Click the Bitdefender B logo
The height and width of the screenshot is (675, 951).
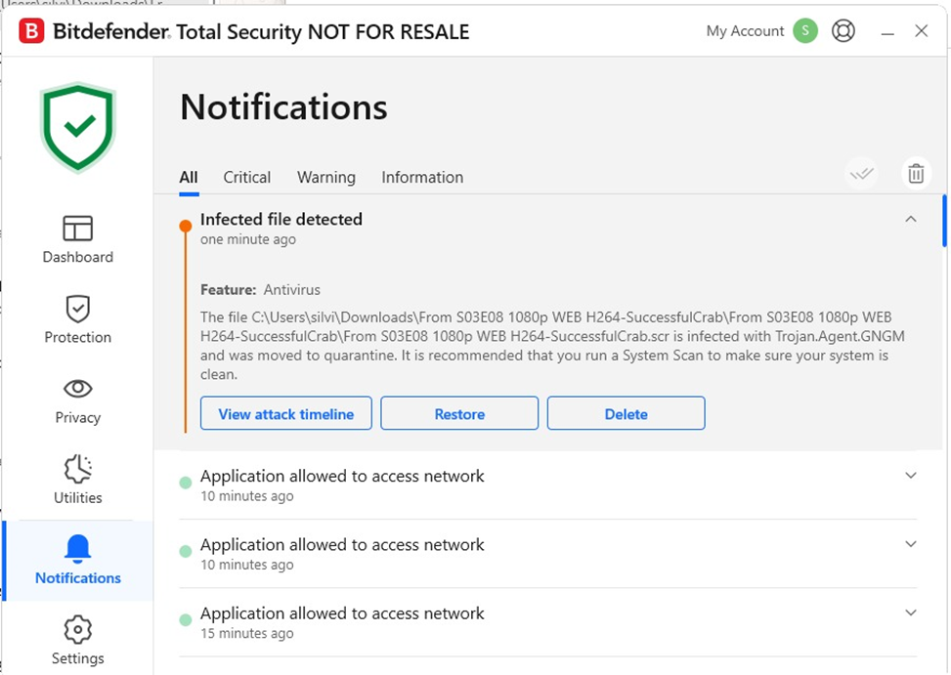click(31, 31)
